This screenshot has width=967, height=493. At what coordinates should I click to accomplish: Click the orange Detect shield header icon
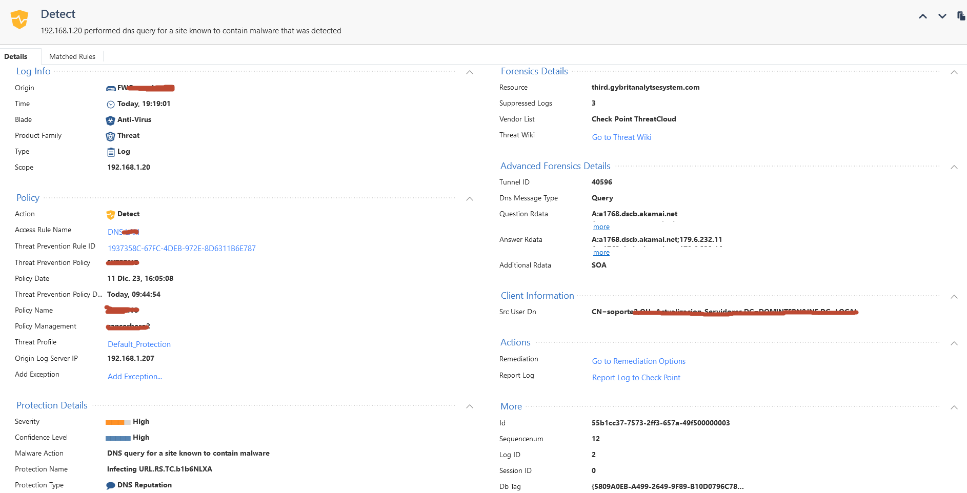(19, 19)
